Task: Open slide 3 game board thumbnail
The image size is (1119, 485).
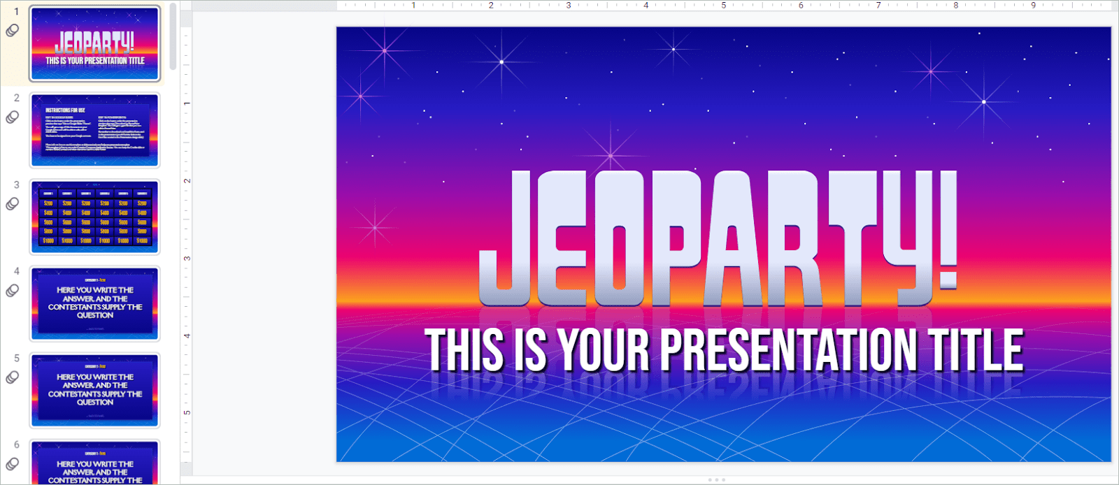Action: (94, 217)
